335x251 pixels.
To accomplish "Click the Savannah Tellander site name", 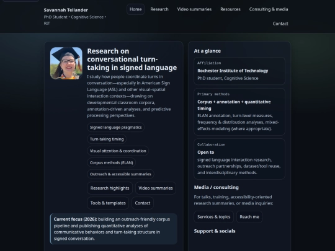I will [66, 10].
